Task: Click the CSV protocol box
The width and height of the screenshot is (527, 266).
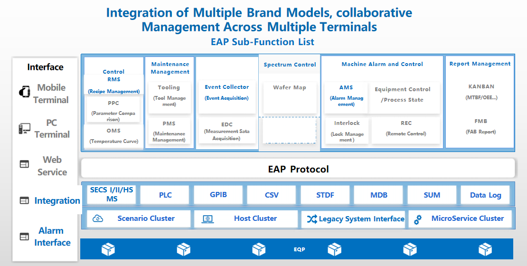Action: tap(272, 195)
